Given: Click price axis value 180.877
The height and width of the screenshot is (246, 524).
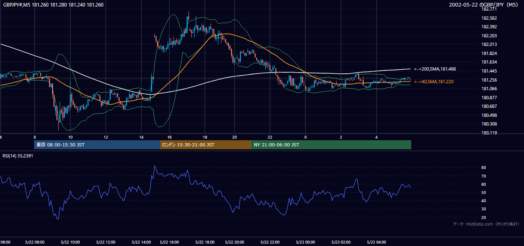Looking at the screenshot, I should pyautogui.click(x=489, y=98).
